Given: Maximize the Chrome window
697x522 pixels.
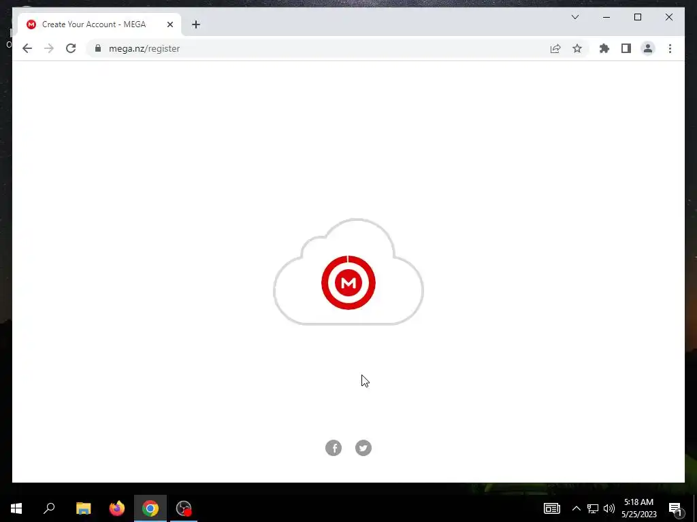Looking at the screenshot, I should [x=637, y=17].
